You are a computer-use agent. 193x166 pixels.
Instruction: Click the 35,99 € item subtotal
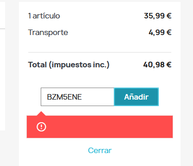point(157,16)
